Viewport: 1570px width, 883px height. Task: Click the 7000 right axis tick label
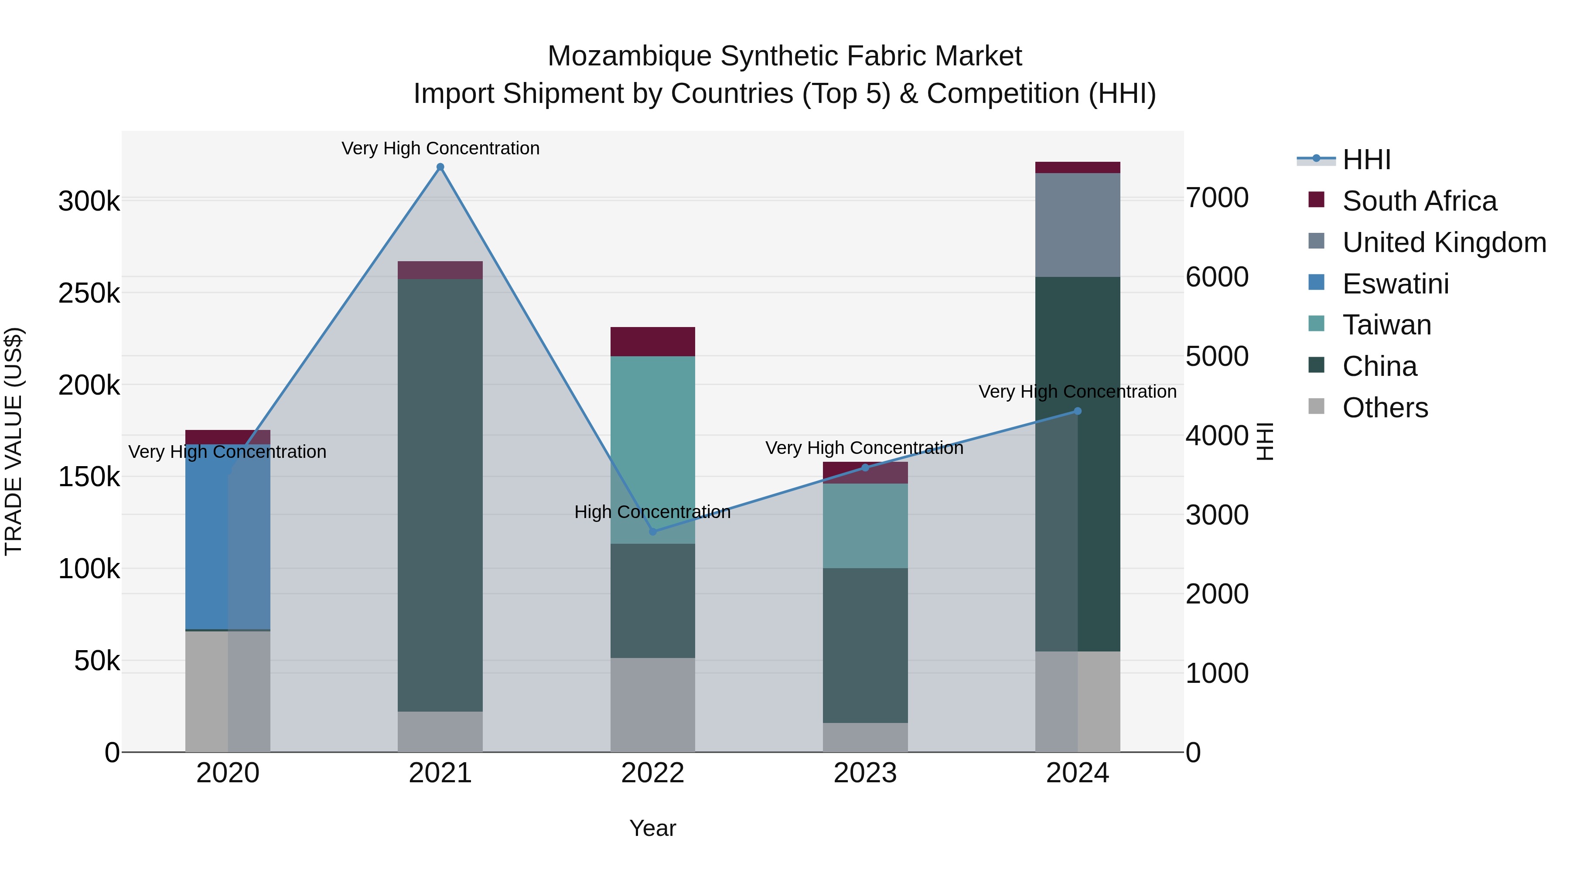(1217, 198)
